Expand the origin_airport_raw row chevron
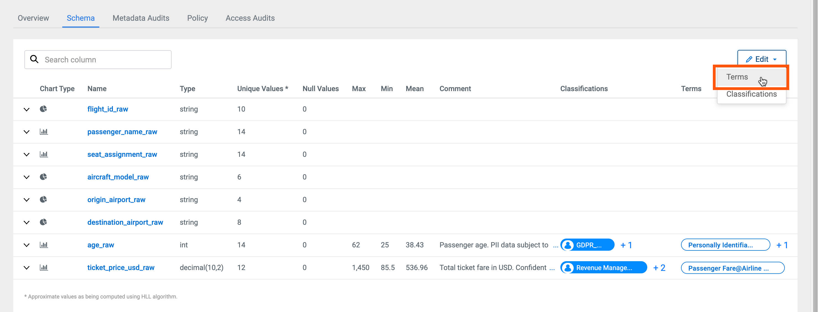 27,200
